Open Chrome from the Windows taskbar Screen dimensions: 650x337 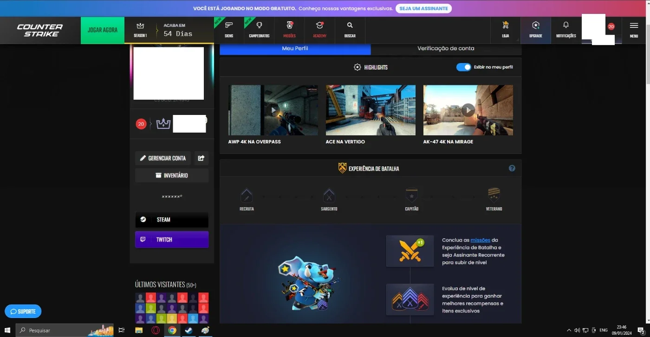[172, 330]
